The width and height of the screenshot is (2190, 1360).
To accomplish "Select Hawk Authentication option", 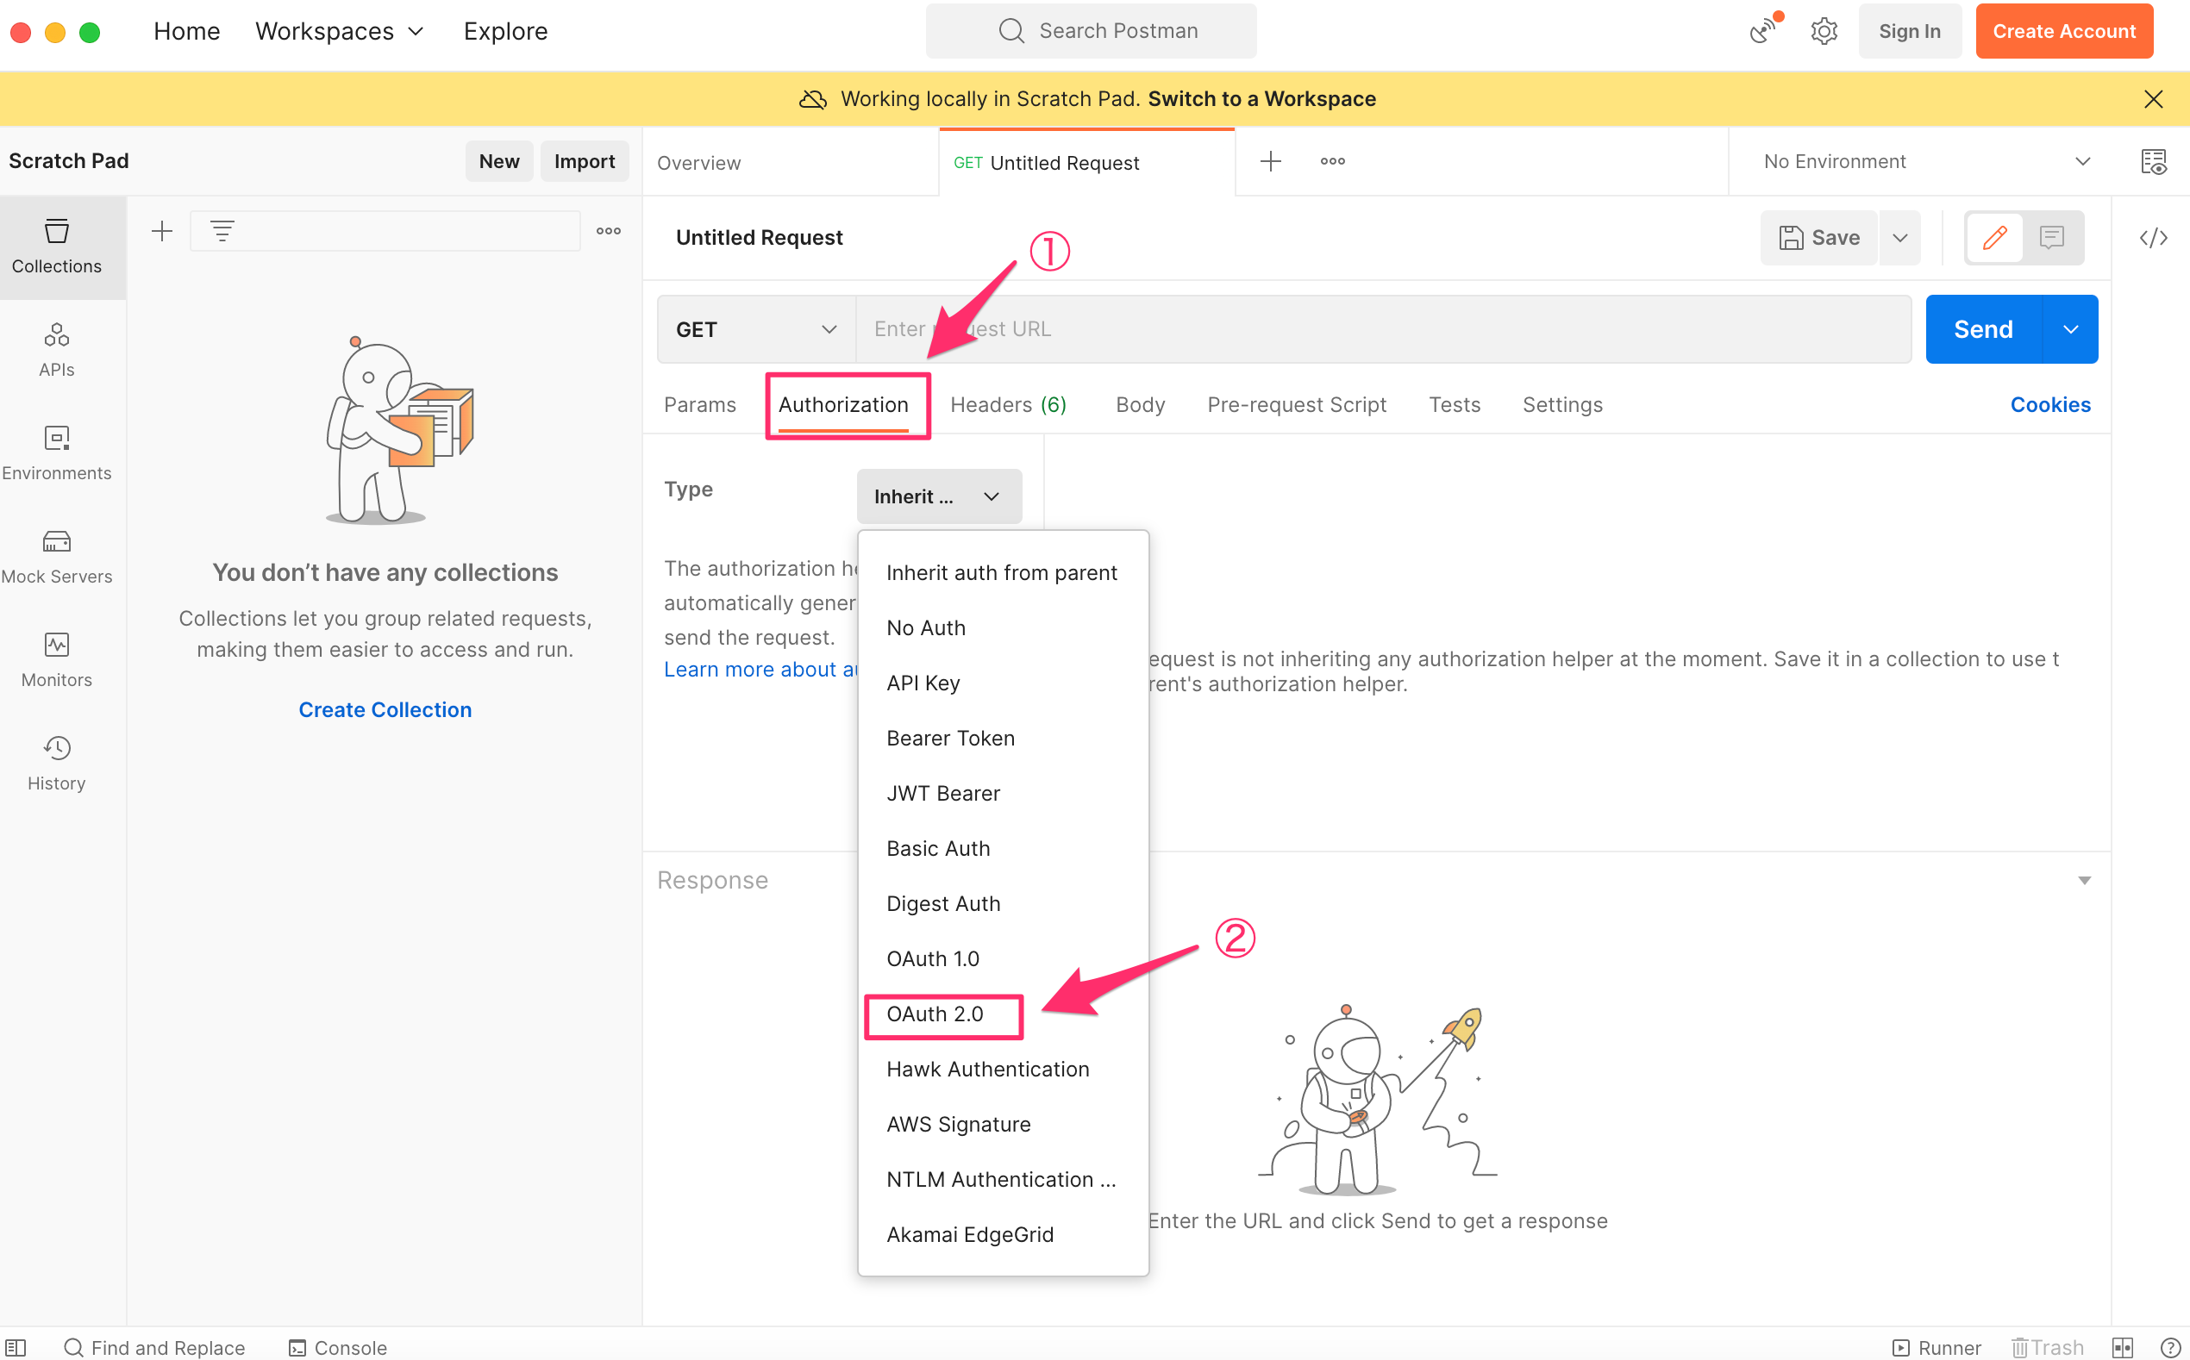I will click(x=1004, y=1069).
